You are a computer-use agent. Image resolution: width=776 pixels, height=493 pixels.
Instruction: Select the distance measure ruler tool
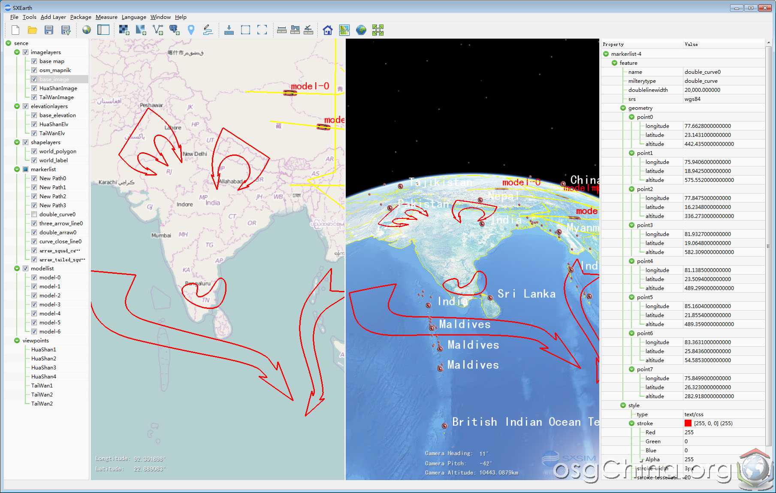[x=282, y=30]
